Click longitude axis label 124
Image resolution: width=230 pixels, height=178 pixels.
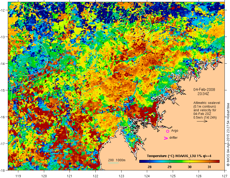pyautogui.click(x=147, y=176)
